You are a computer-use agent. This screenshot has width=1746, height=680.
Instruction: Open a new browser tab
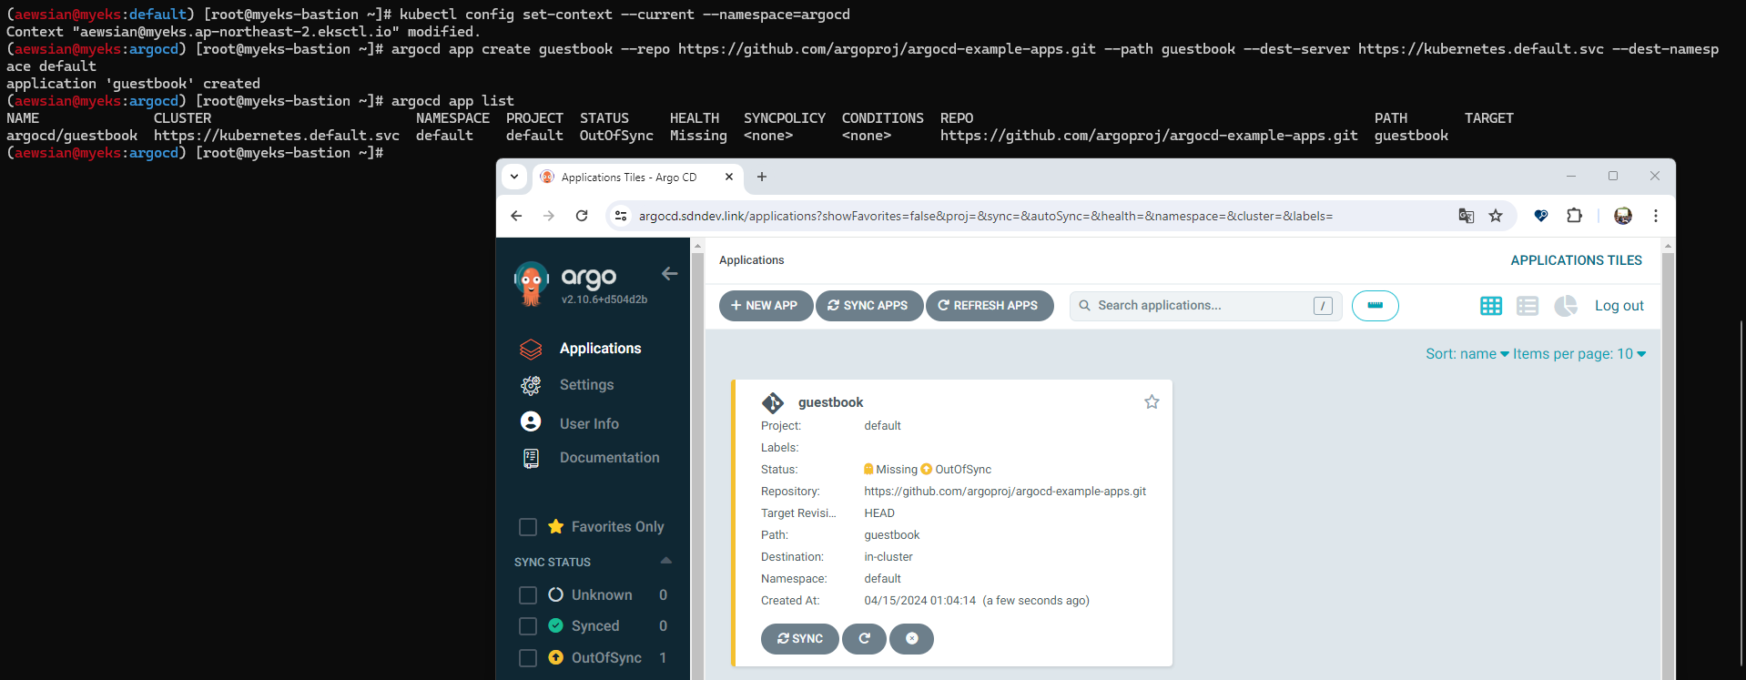762,177
